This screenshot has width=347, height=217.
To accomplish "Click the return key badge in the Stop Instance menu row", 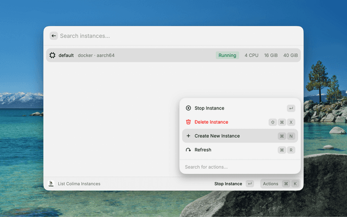I will pyautogui.click(x=291, y=108).
